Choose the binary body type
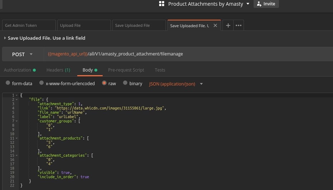Image resolution: width=333 pixels, height=190 pixels. point(125,83)
